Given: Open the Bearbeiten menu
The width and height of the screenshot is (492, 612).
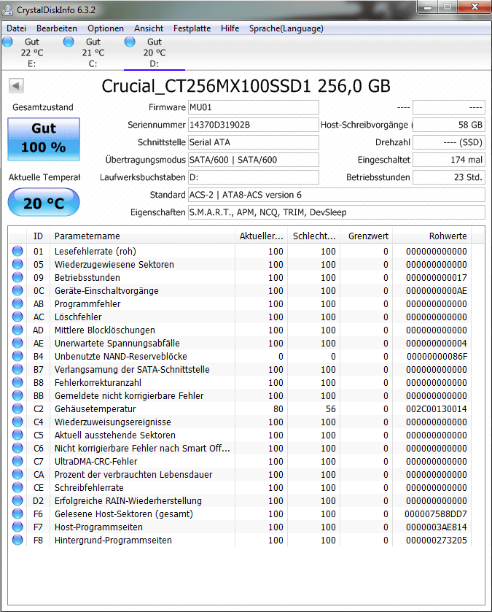Looking at the screenshot, I should click(x=57, y=28).
